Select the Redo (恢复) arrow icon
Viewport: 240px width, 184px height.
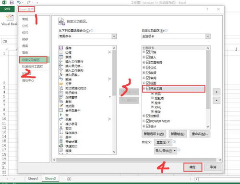click(61, 119)
